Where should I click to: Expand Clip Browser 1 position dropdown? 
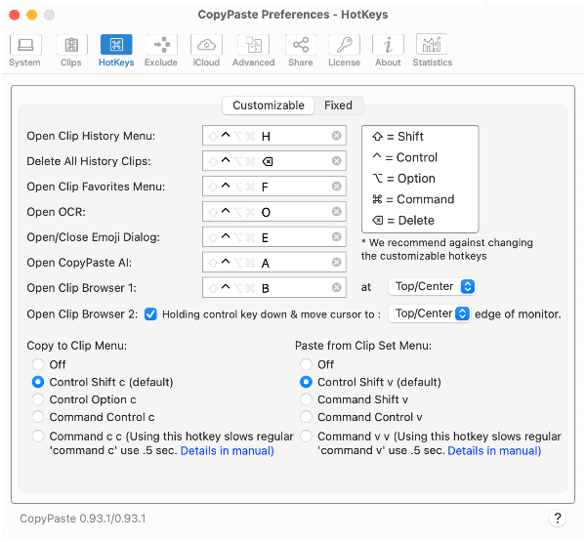pos(432,287)
